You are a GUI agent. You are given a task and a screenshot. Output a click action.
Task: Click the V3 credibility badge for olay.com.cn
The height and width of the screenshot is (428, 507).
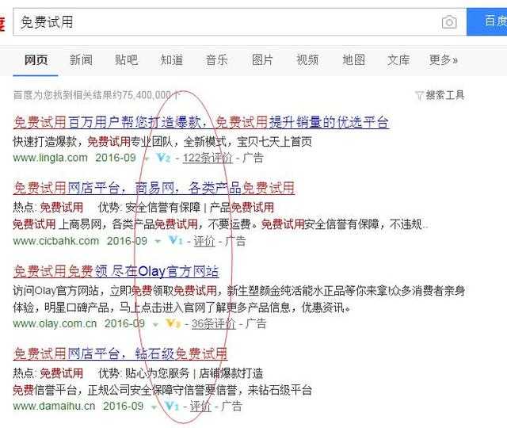[173, 323]
